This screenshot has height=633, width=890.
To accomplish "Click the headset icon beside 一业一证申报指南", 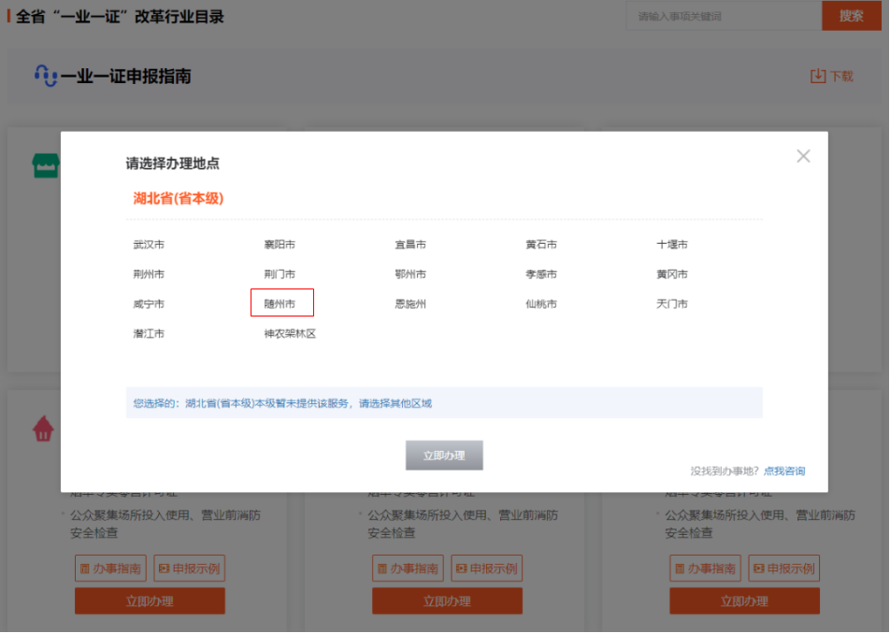I will pos(46,76).
